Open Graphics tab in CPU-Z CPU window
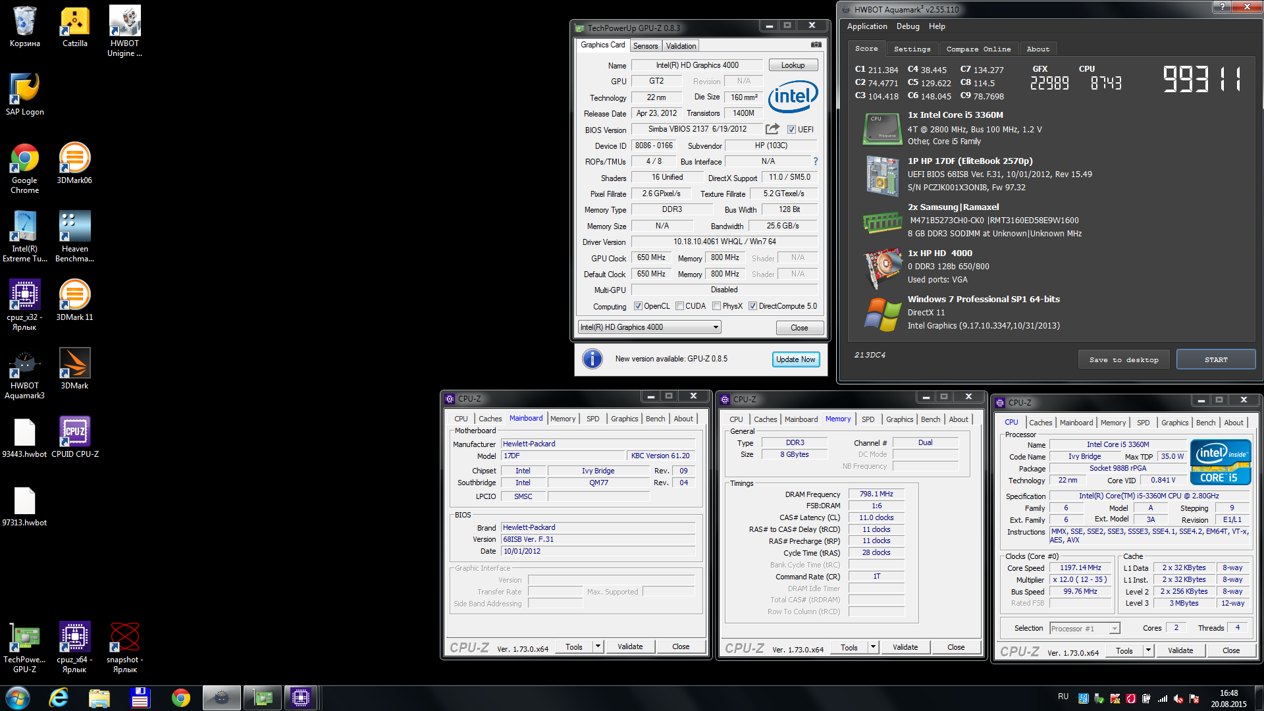 pyautogui.click(x=1174, y=423)
